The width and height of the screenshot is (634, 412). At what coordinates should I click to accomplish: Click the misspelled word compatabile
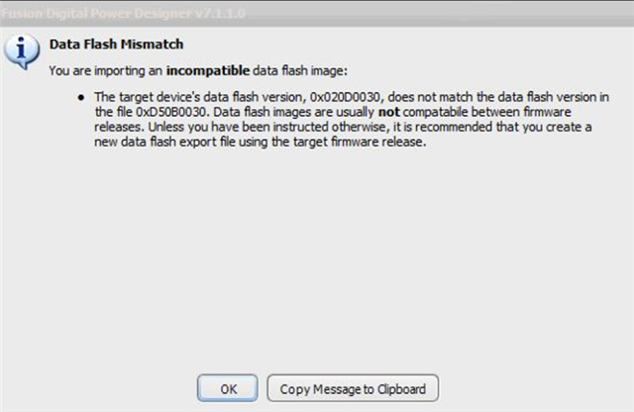click(435, 112)
